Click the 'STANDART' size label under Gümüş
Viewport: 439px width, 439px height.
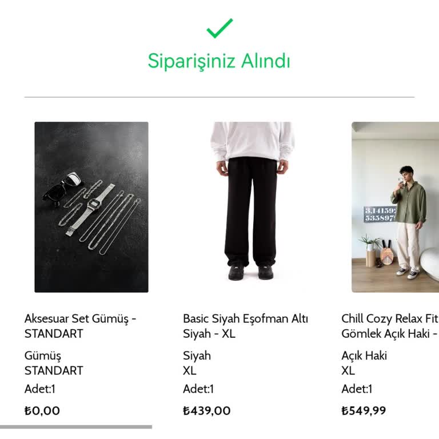[x=54, y=370]
